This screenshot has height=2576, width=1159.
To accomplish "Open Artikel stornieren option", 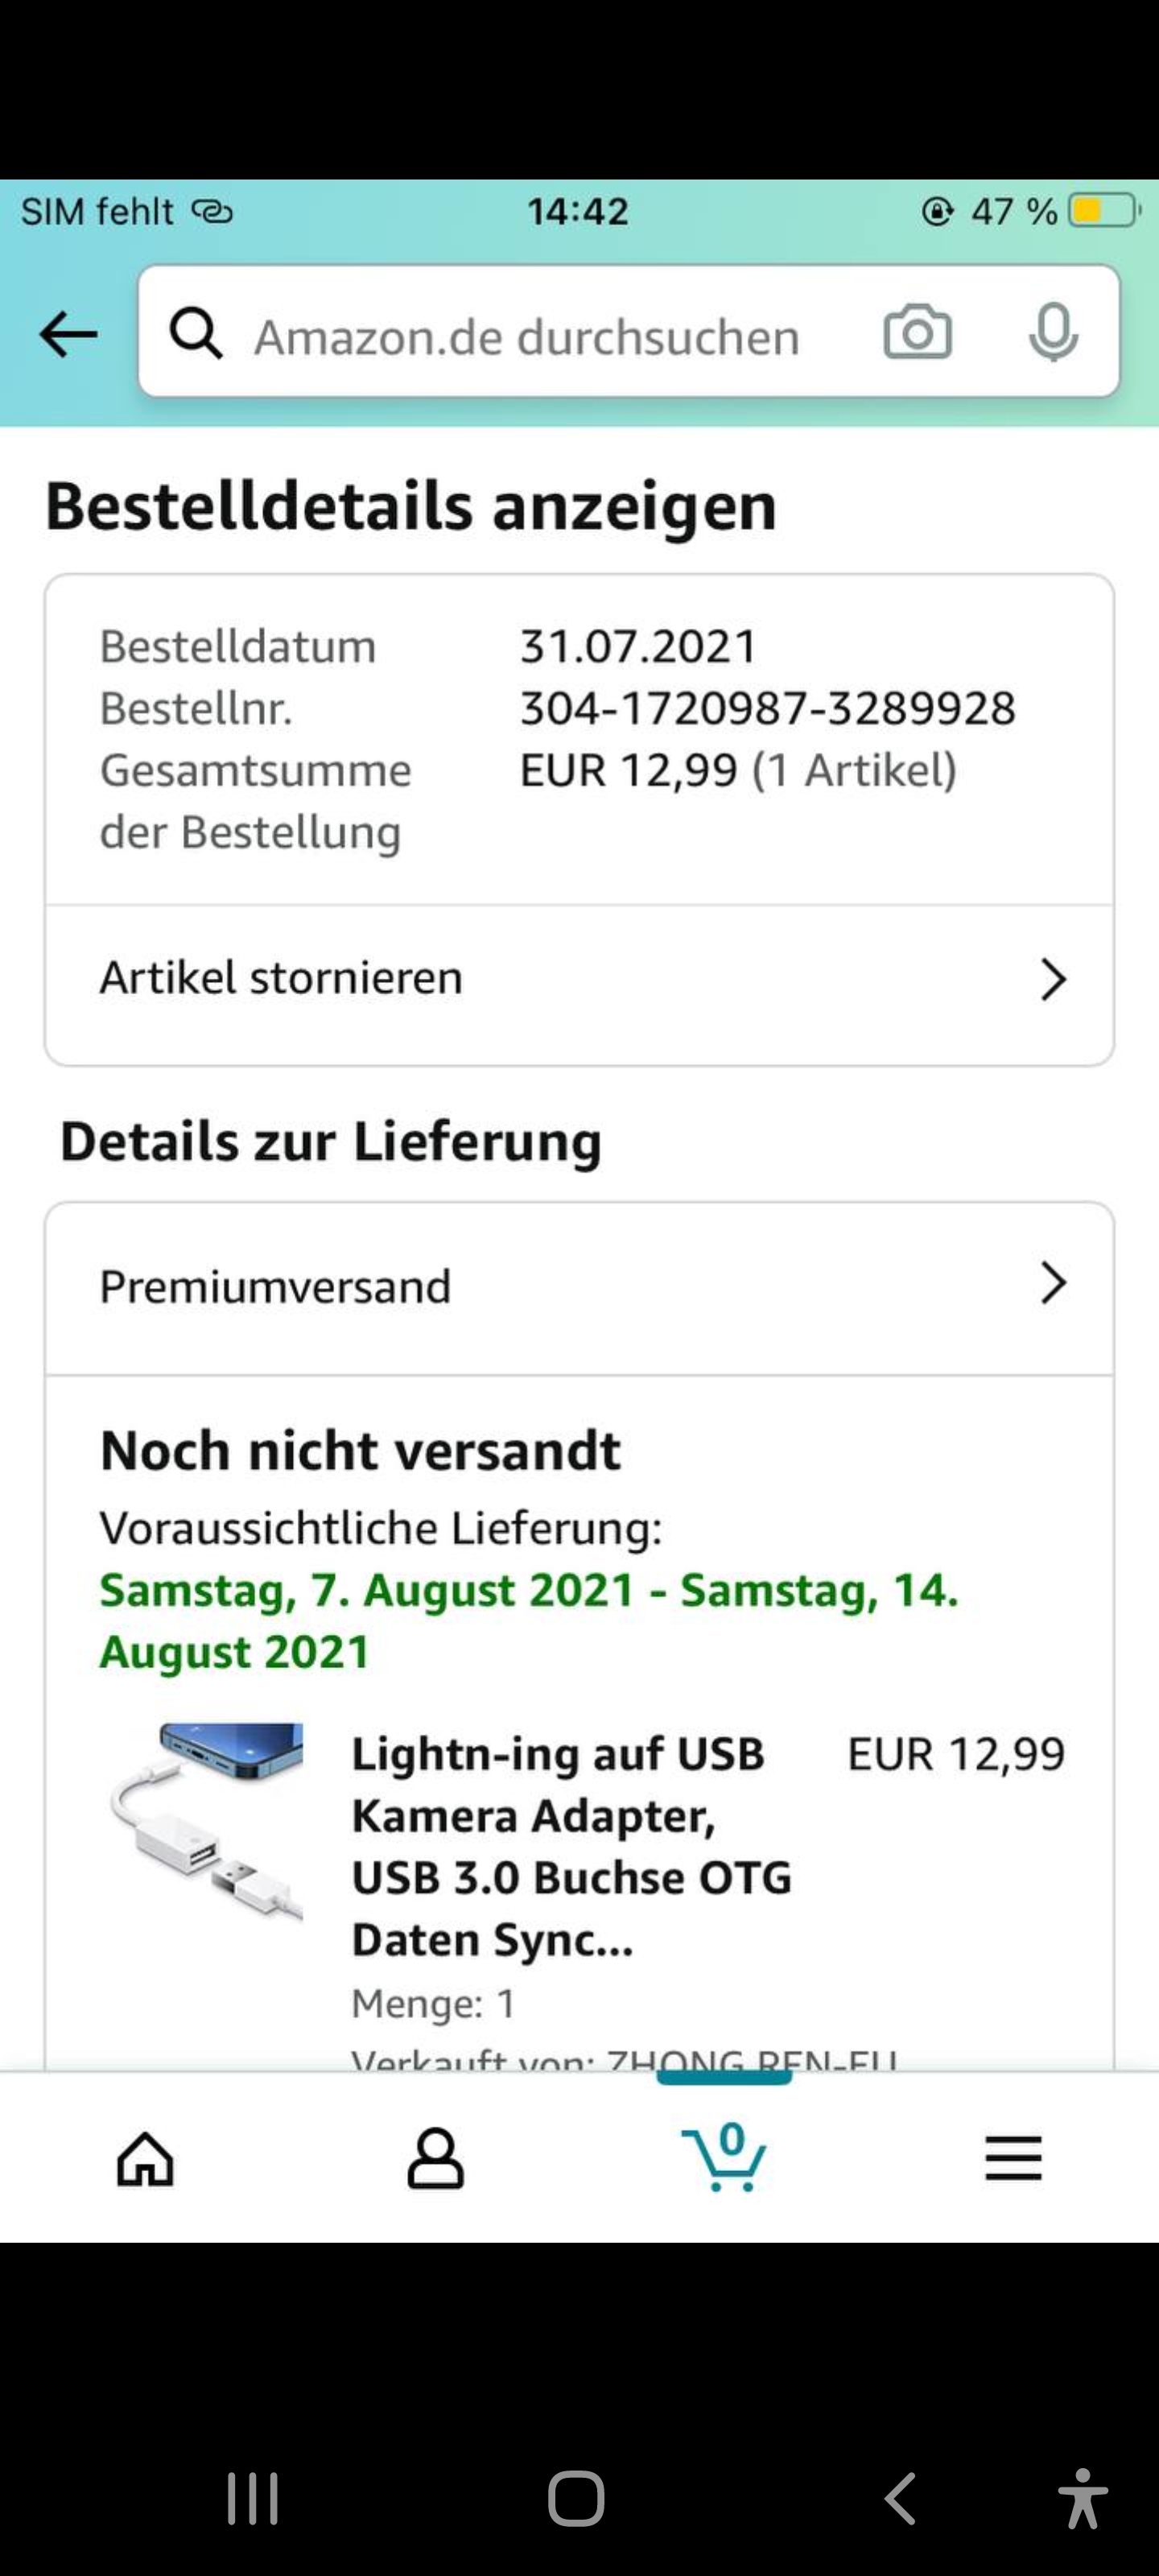I will tap(280, 978).
